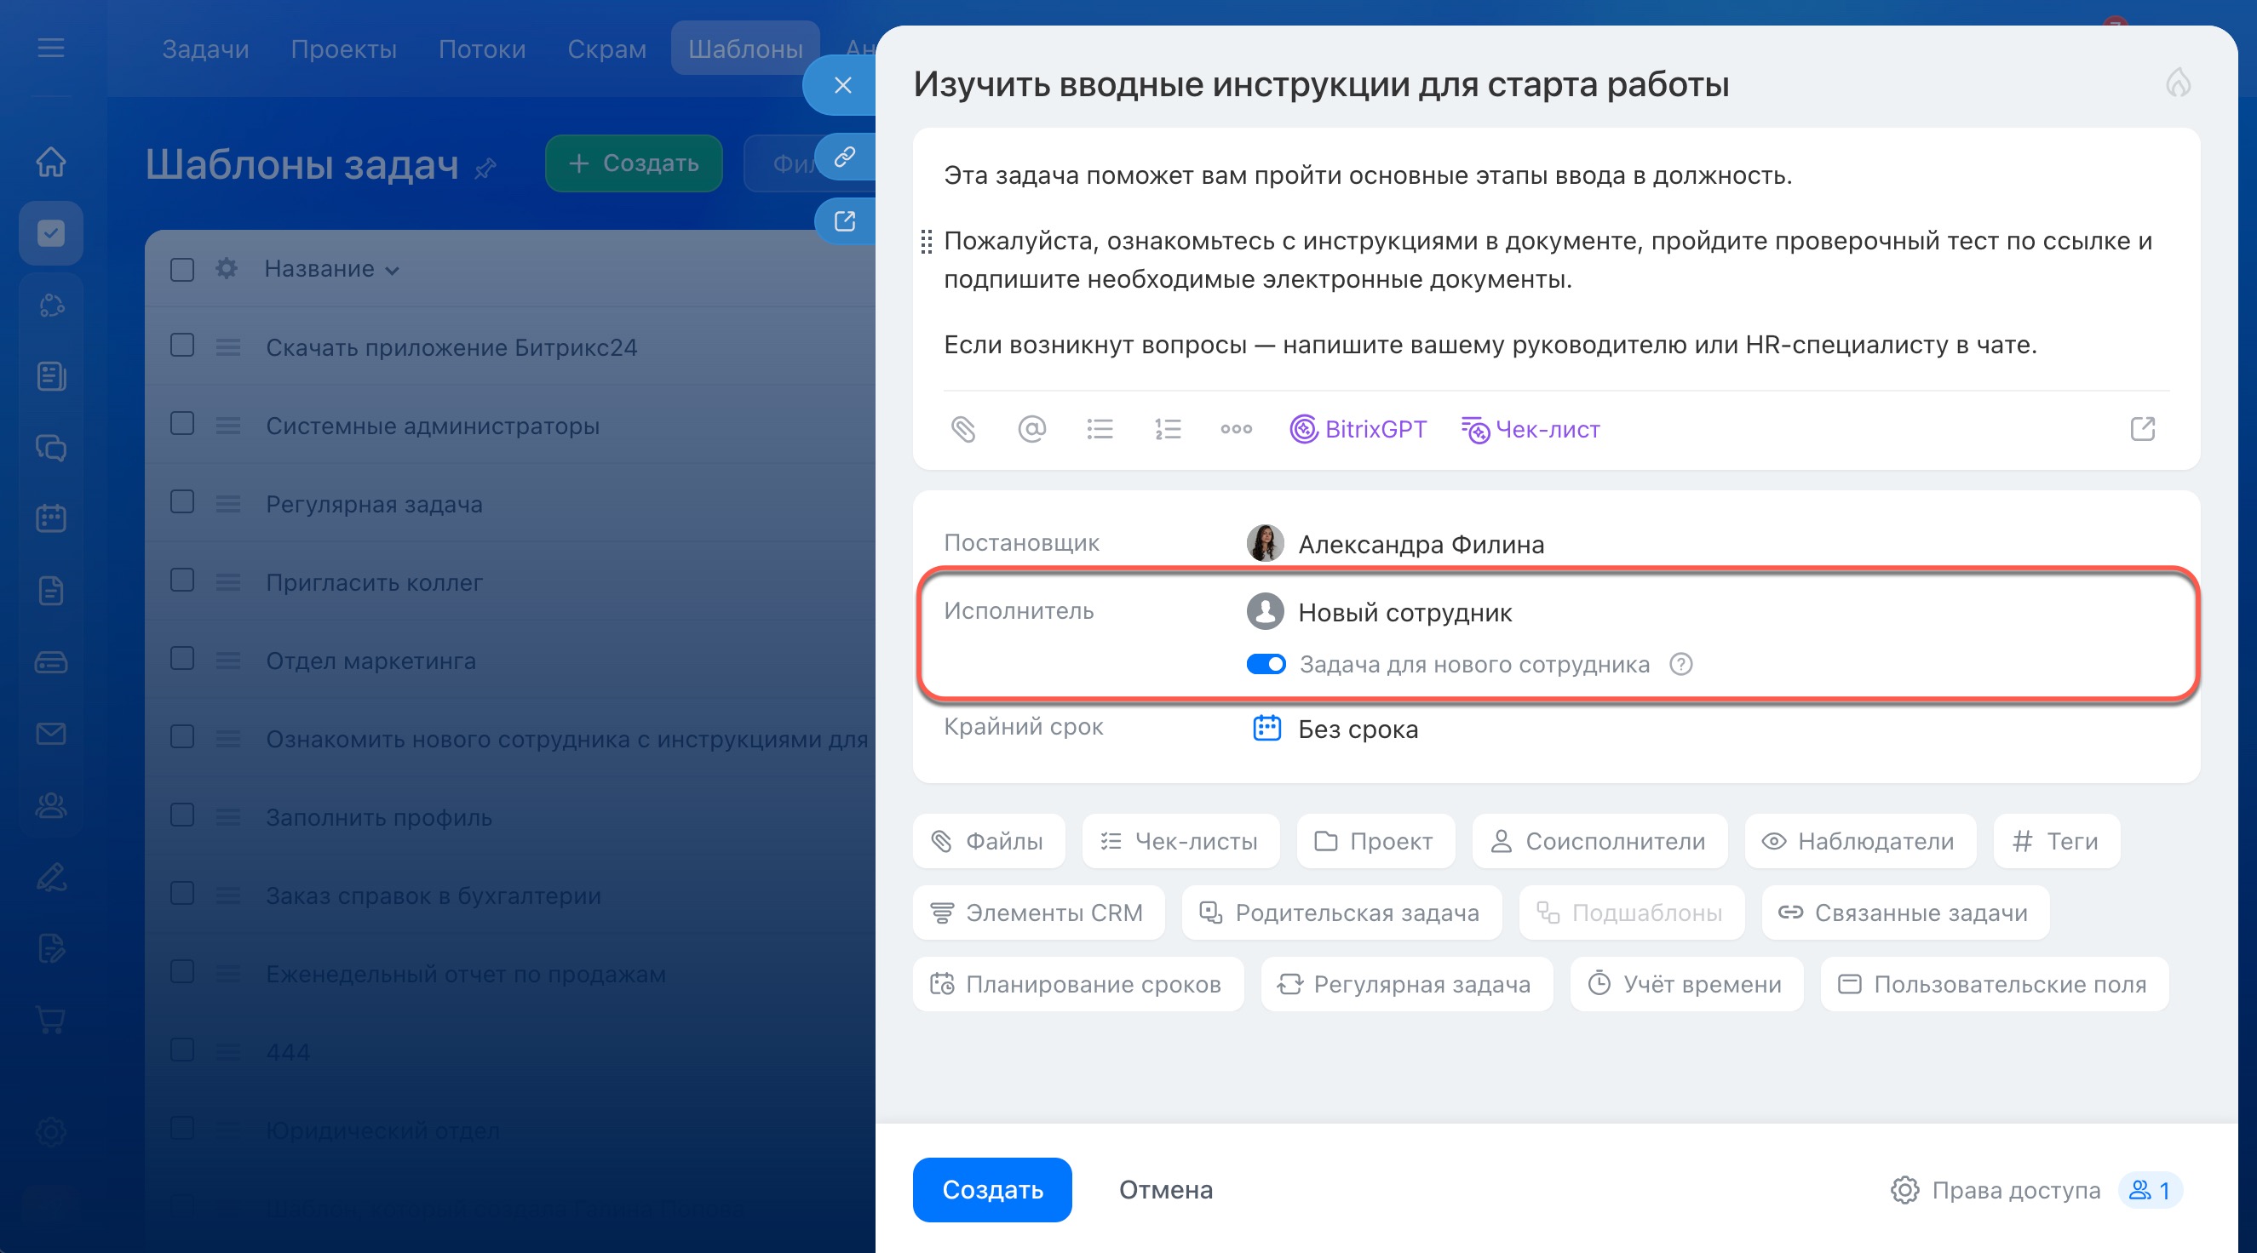Click the task title text field
This screenshot has height=1253, width=2257.
pos(1321,85)
